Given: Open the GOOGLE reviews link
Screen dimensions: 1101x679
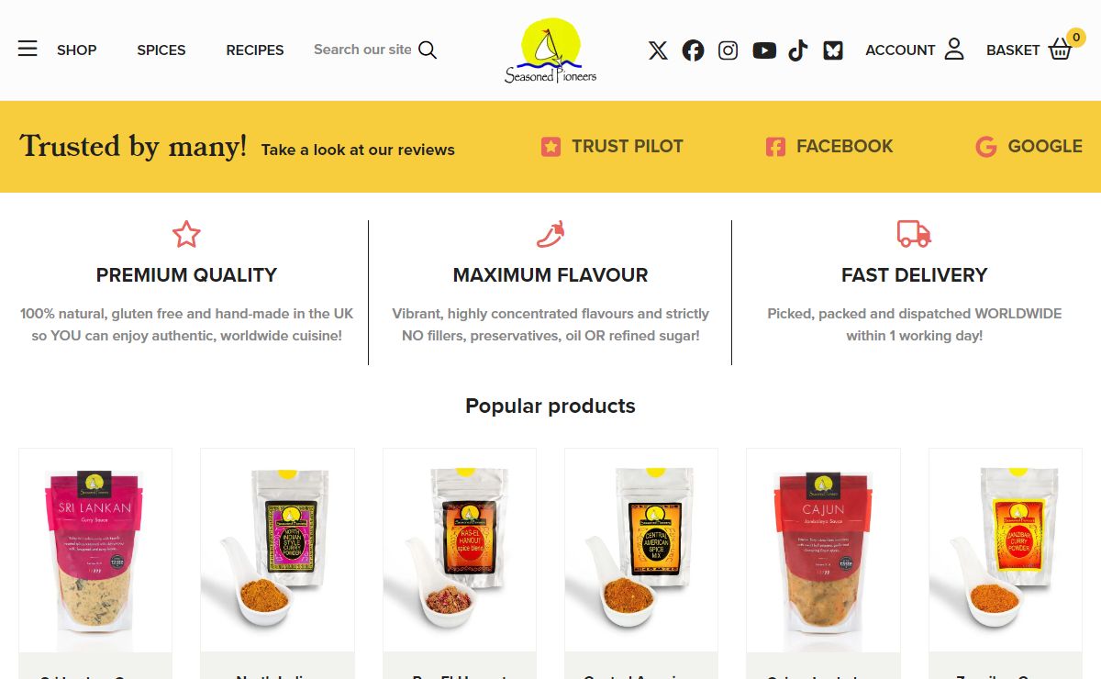Looking at the screenshot, I should pyautogui.click(x=1029, y=146).
